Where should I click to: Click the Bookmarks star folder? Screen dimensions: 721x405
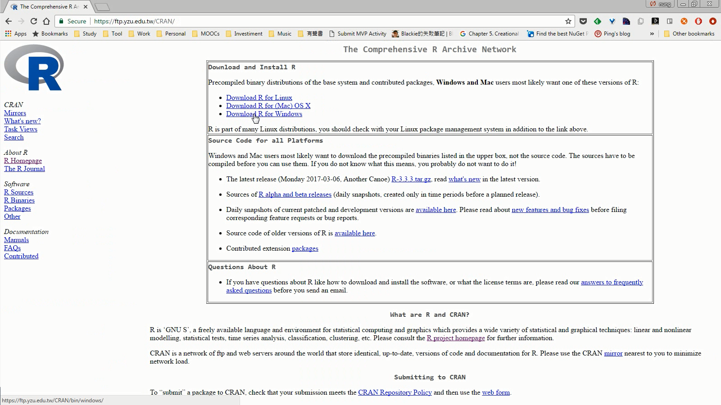click(x=50, y=34)
